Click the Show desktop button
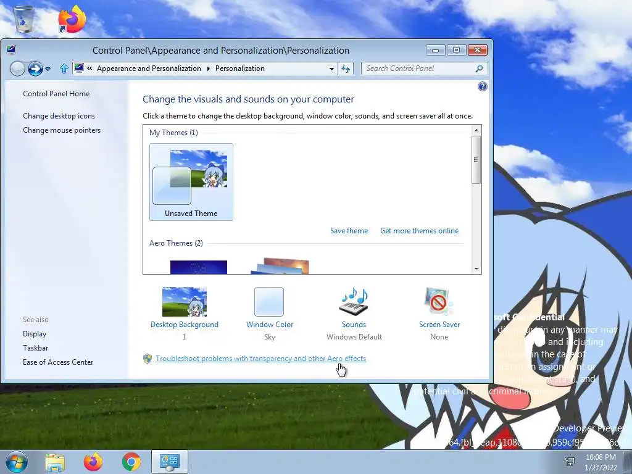The width and height of the screenshot is (632, 474). click(628, 462)
